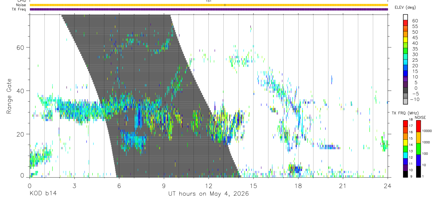The width and height of the screenshot is (436, 201).
Task: Click the '55' value on ELEV scale
Action: [x=415, y=27]
